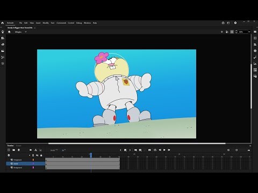258x193 pixels.
Task: Toggle outline for all layers
Action: 33,155
